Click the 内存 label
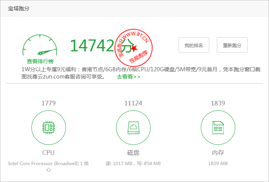Screen dimensions: 269x182 coord(218,152)
